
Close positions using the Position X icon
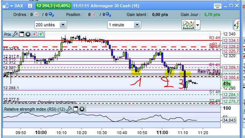pyautogui.click(x=94, y=14)
